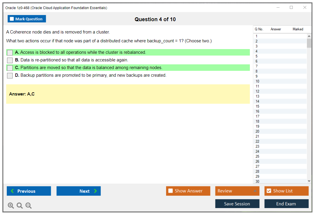Click the question list scrollbar down arrow
Screen dimensions: 316x216
pos(309,181)
